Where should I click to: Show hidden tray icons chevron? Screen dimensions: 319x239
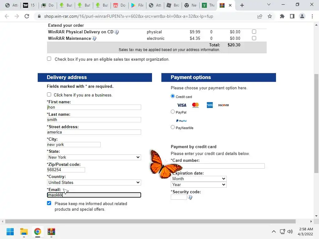pyautogui.click(x=274, y=232)
